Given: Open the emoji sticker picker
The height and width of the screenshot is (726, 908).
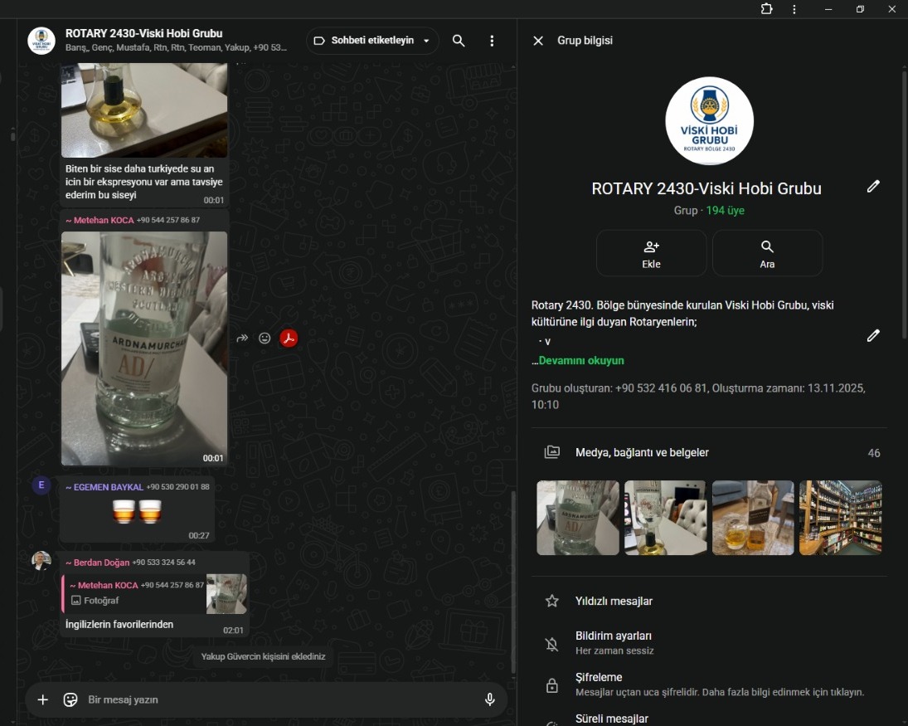Looking at the screenshot, I should (70, 699).
